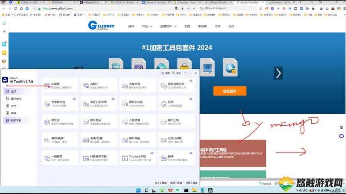Open the 语音识别文字 speech recognition tool
346x194 pixels.
pos(98,103)
